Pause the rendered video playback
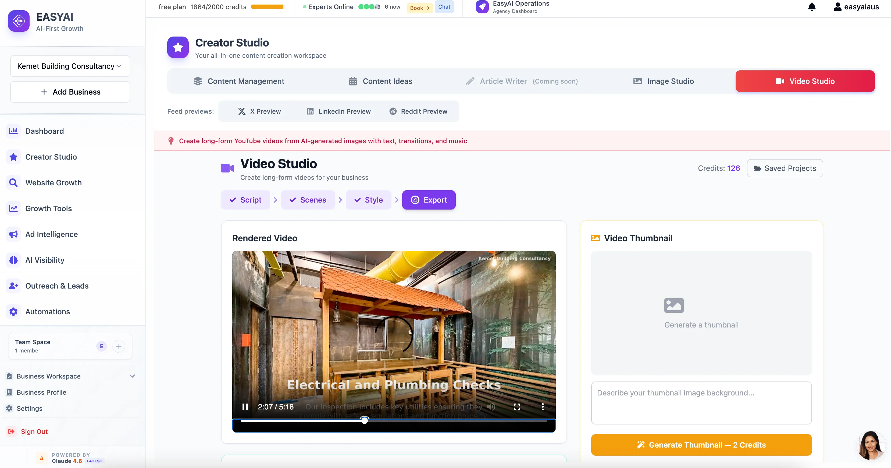Screen dimensions: 891x468 pos(245,406)
